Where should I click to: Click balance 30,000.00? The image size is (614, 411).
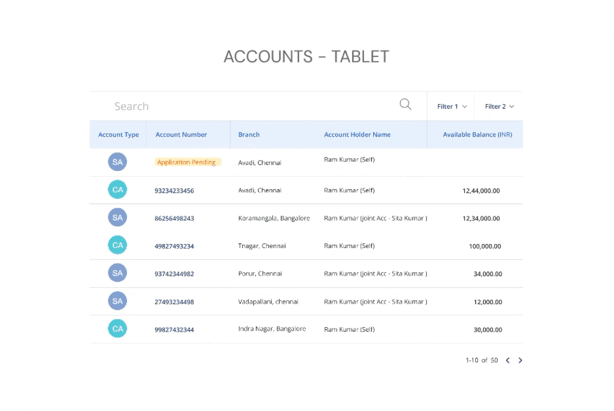pyautogui.click(x=488, y=330)
